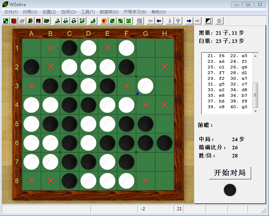Select move 21. f6 in list
Viewport: 269px width, 216px height.
[216, 56]
